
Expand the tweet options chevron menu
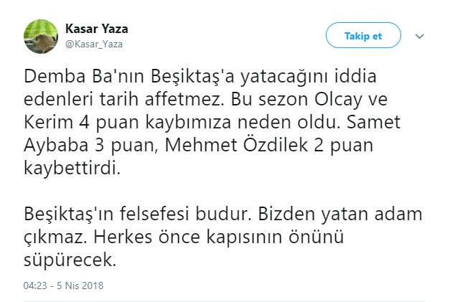click(421, 36)
